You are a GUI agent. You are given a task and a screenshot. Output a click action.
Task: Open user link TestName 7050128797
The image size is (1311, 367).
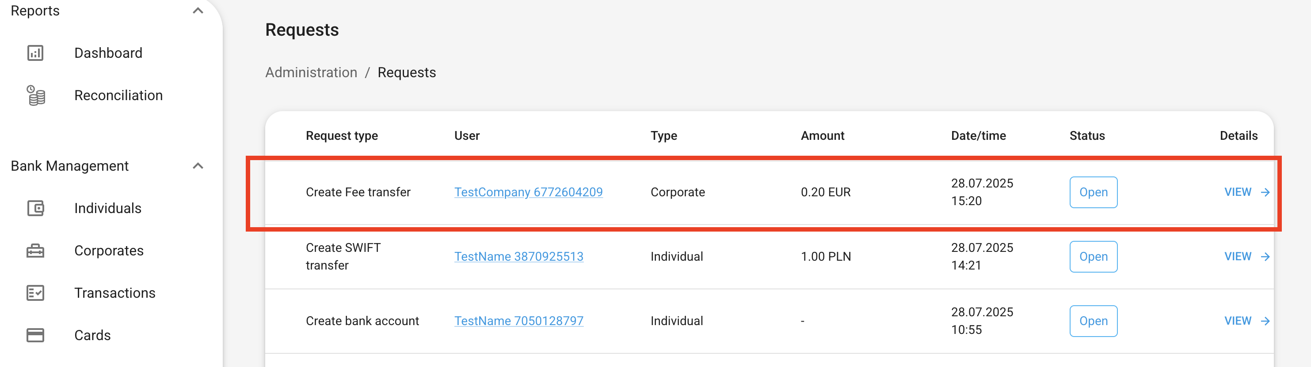click(518, 321)
